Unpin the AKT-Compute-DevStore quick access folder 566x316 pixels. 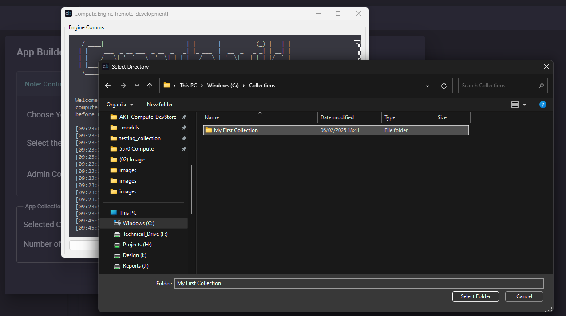[x=184, y=117]
